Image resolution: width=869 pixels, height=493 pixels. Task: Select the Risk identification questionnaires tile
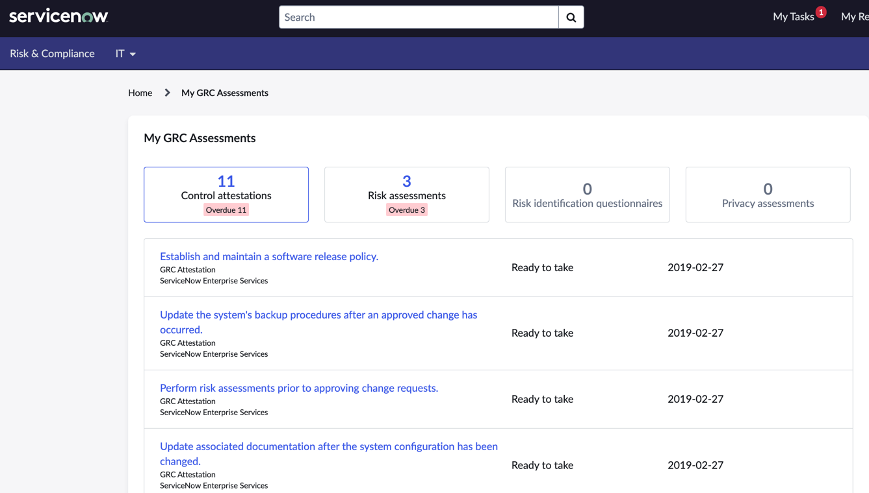click(x=588, y=195)
